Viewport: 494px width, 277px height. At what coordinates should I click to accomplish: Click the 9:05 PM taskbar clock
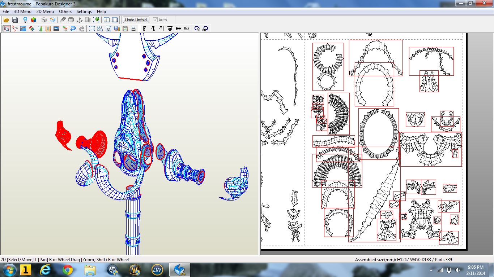[x=476, y=267]
